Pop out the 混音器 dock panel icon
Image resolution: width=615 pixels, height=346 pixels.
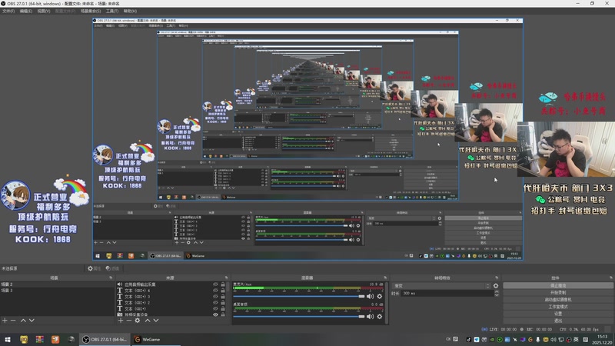click(385, 278)
